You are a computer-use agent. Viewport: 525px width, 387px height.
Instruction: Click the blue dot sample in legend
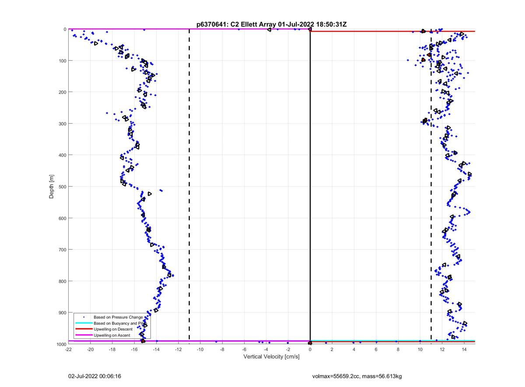84,317
